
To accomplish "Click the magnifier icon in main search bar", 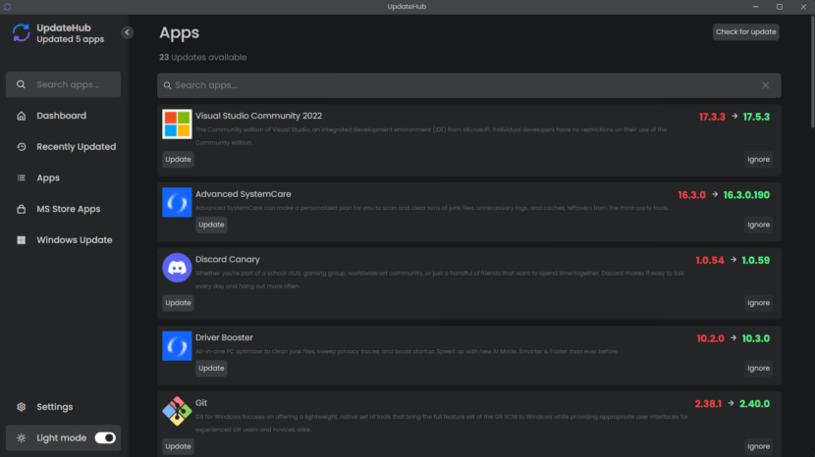I will click(167, 85).
